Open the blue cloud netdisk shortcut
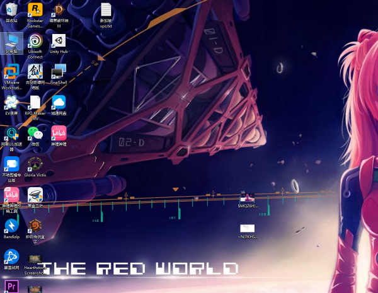Image resolution: width=378 pixels, height=293 pixels. (59, 102)
